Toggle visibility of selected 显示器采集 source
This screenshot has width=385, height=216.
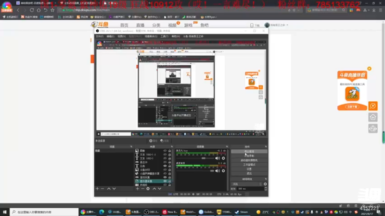tap(165, 181)
